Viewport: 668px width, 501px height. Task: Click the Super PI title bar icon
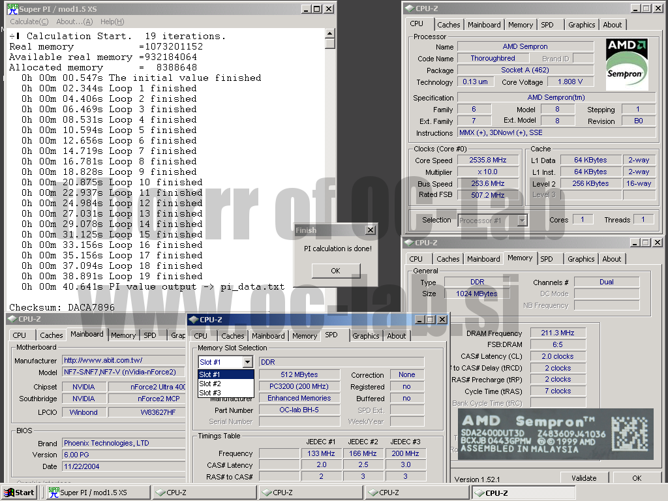(x=12, y=8)
